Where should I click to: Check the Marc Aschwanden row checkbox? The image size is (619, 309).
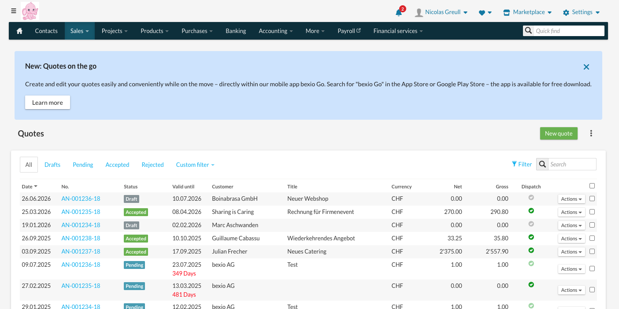[x=592, y=225]
